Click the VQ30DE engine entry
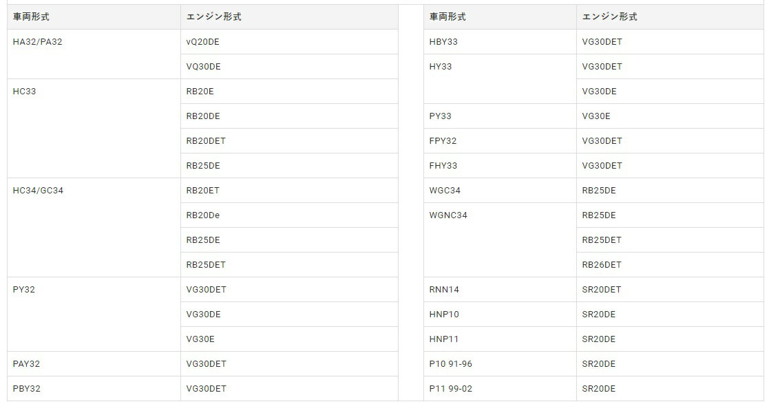The height and width of the screenshot is (404, 769). tap(203, 67)
